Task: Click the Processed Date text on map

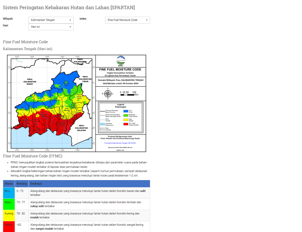Action: point(120,143)
